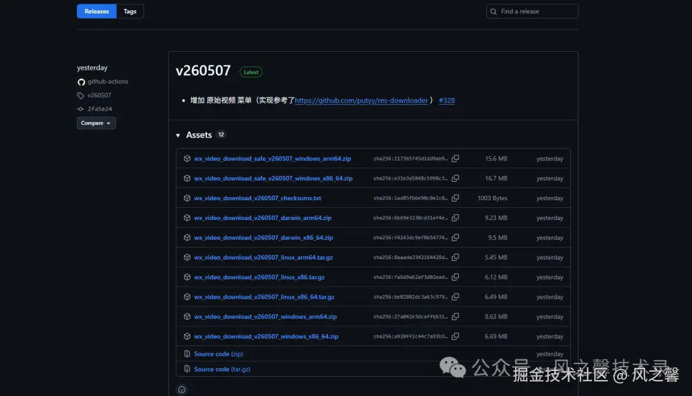The height and width of the screenshot is (396, 692).
Task: Focus the Find a release field
Action: click(x=532, y=11)
